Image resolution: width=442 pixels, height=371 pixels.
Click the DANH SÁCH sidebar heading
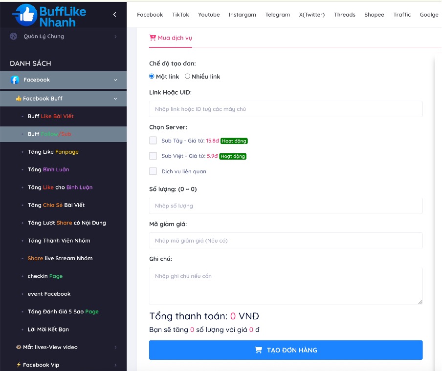pyautogui.click(x=30, y=63)
